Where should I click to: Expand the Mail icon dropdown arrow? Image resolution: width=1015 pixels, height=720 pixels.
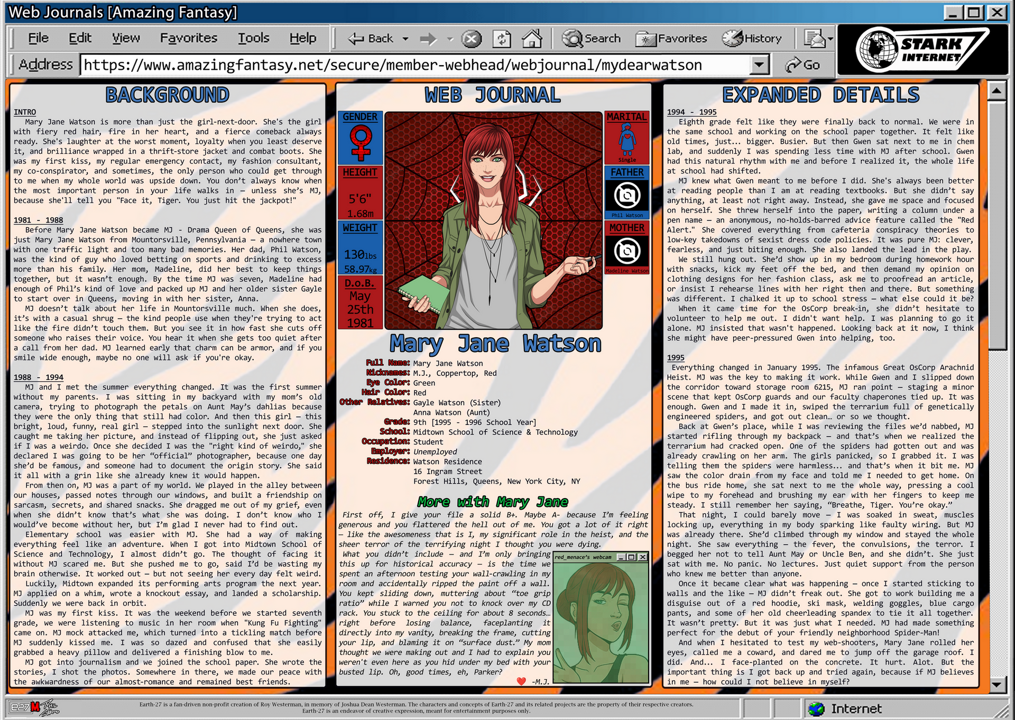pos(831,39)
